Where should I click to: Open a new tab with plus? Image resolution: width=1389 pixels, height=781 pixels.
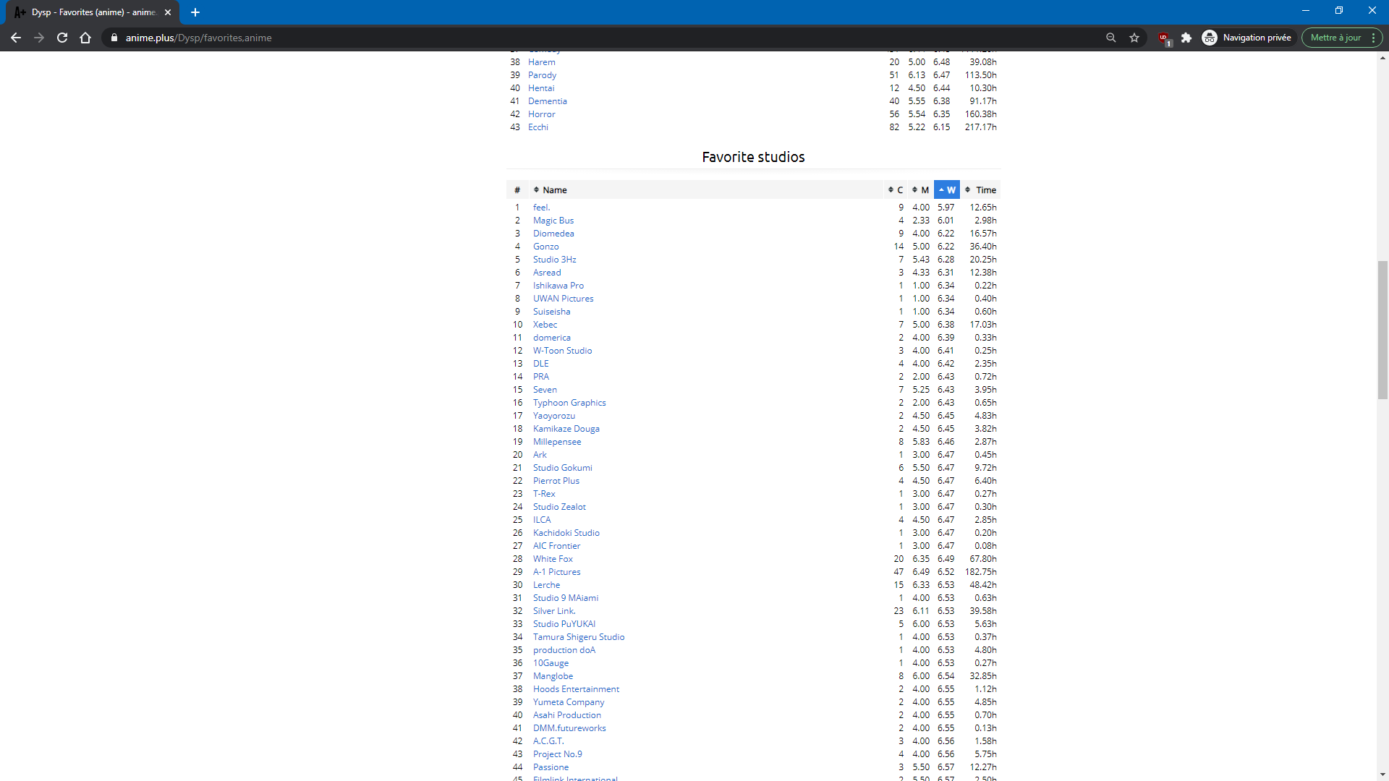click(195, 12)
